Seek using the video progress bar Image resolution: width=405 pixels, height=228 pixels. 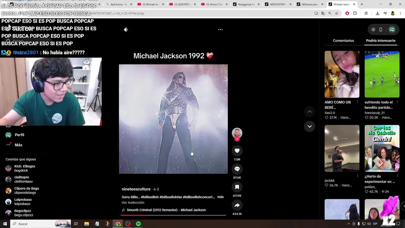(x=173, y=215)
